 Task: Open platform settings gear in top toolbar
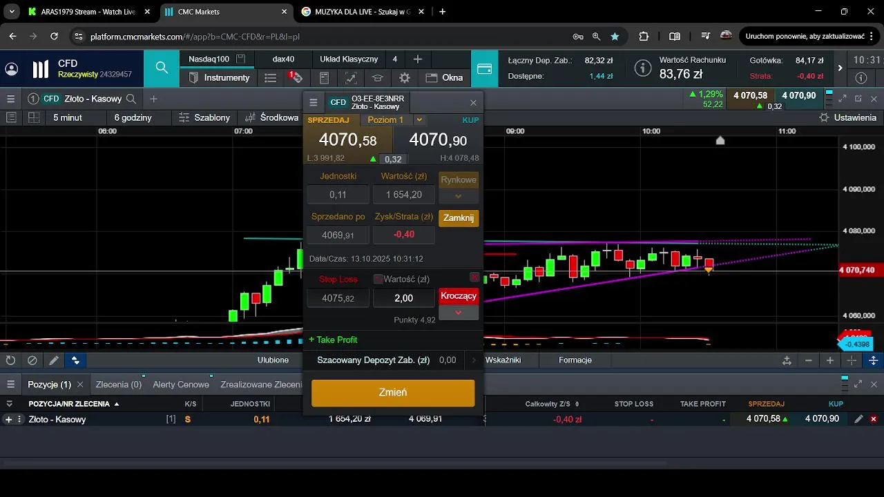click(x=405, y=78)
